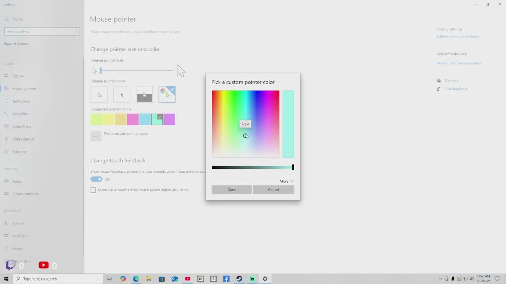
Task: Open Steam from the taskbar
Action: (x=239, y=279)
